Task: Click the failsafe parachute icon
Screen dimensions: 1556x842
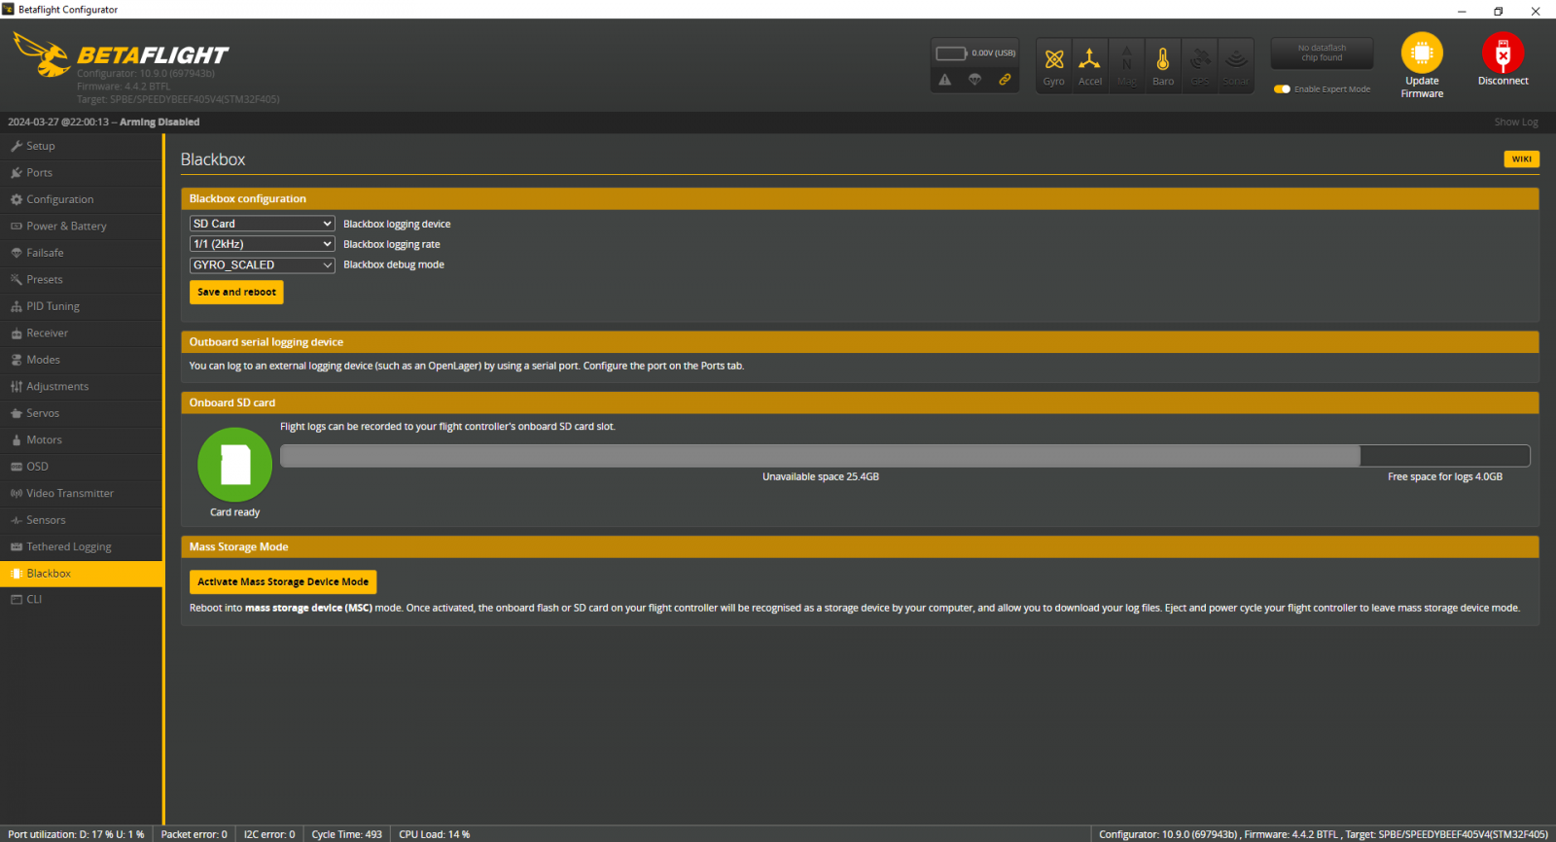Action: click(974, 80)
